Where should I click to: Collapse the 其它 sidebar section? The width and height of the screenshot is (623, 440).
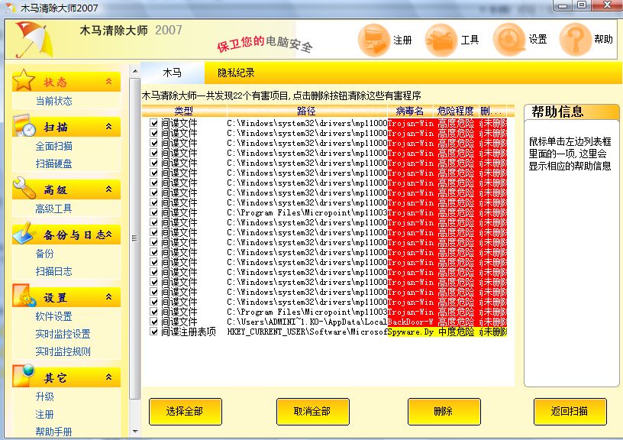[108, 377]
